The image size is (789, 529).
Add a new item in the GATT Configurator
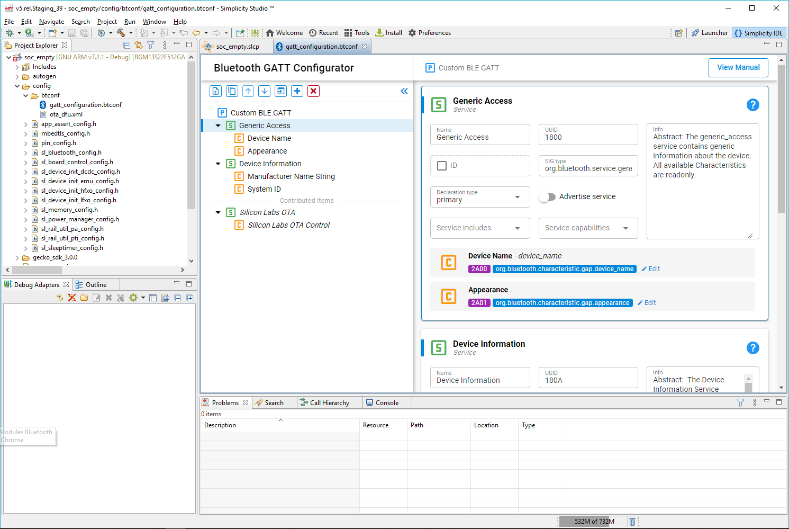point(297,91)
